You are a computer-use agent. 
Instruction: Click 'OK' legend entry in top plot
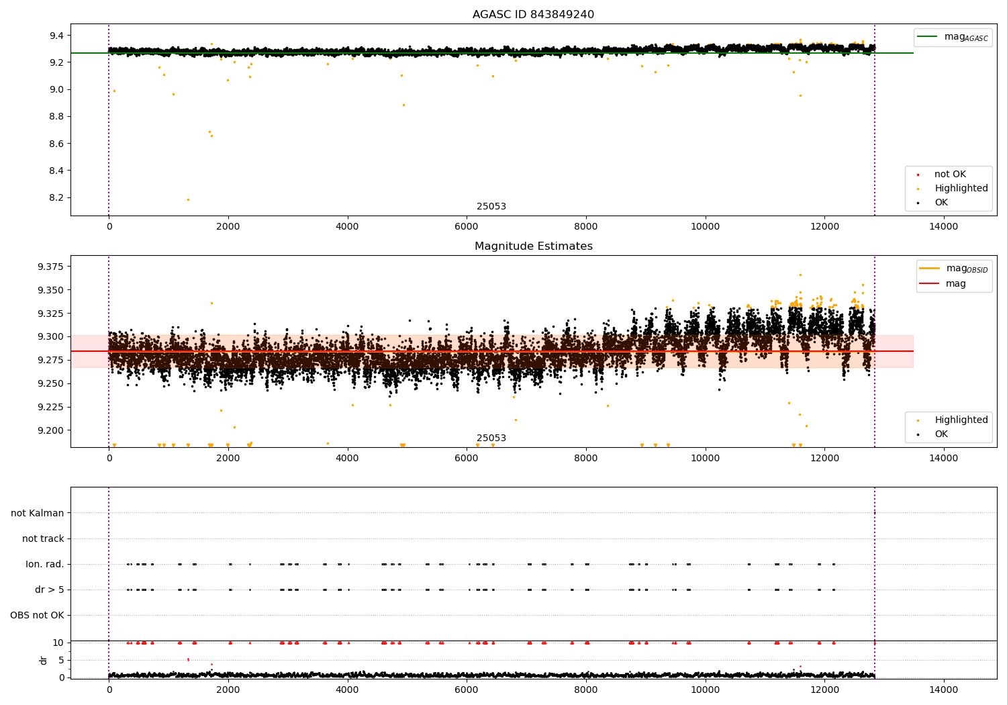(941, 203)
